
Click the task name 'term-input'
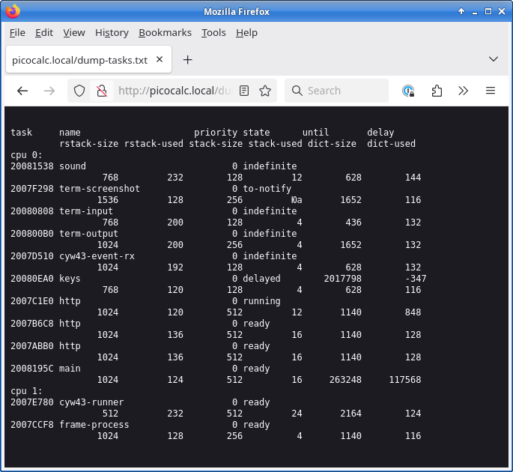click(86, 211)
